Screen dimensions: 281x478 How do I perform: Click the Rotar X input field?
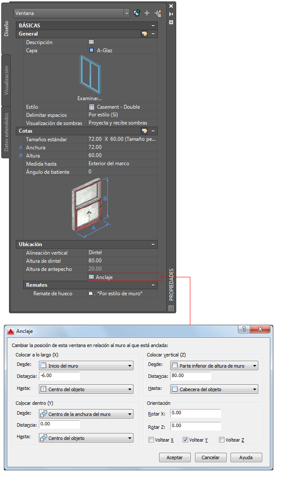[x=195, y=413]
